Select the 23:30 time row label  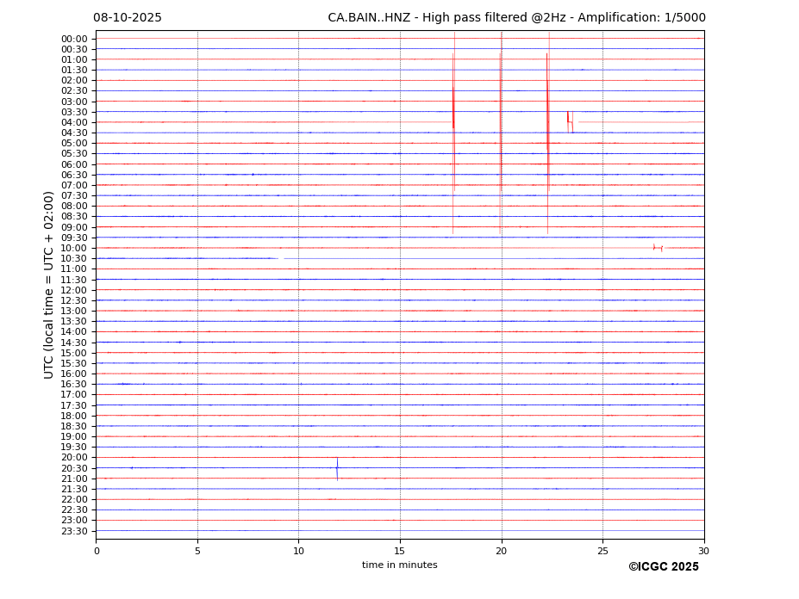(x=74, y=531)
